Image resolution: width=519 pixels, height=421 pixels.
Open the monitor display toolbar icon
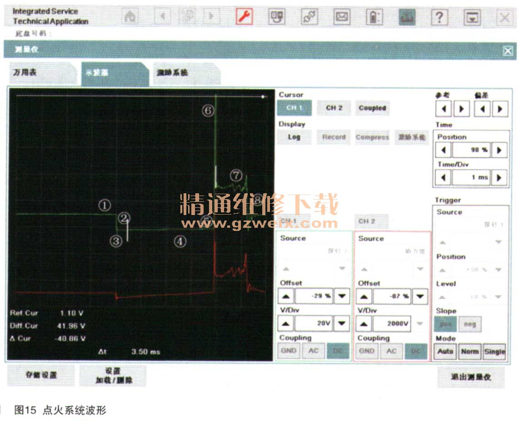tap(277, 16)
